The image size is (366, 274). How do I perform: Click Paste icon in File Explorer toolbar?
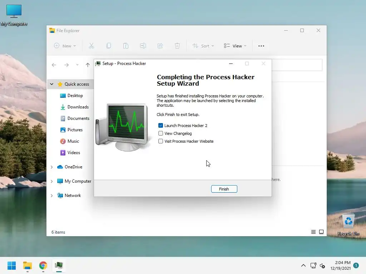pyautogui.click(x=126, y=46)
